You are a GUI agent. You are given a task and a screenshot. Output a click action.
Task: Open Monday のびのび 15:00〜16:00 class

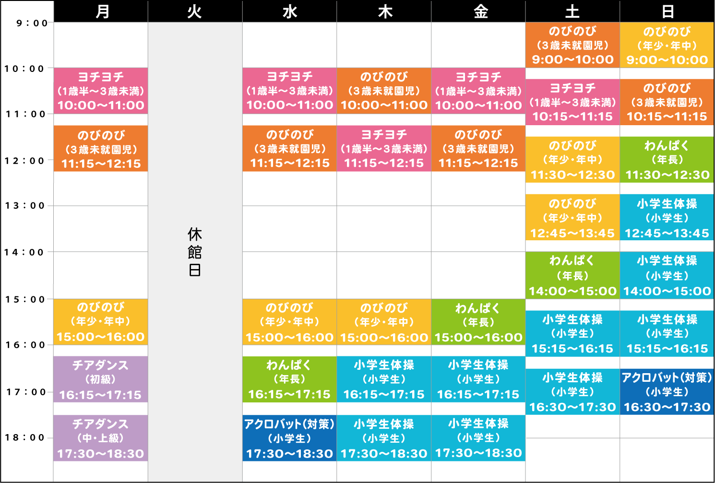pyautogui.click(x=101, y=322)
